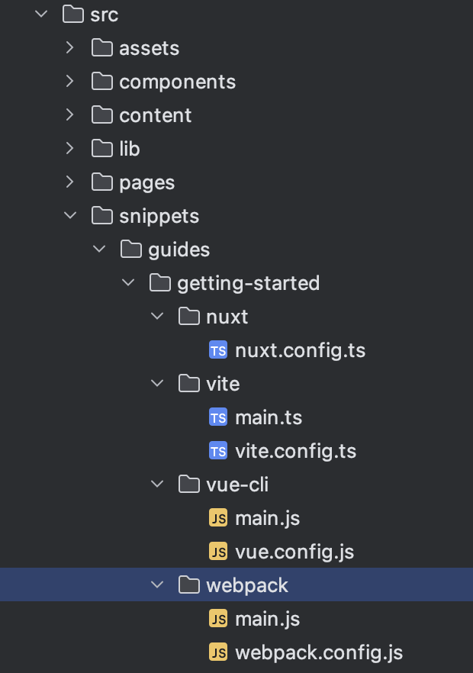This screenshot has width=473, height=673.
Task: Click the webpack folder icon
Action: tap(188, 585)
